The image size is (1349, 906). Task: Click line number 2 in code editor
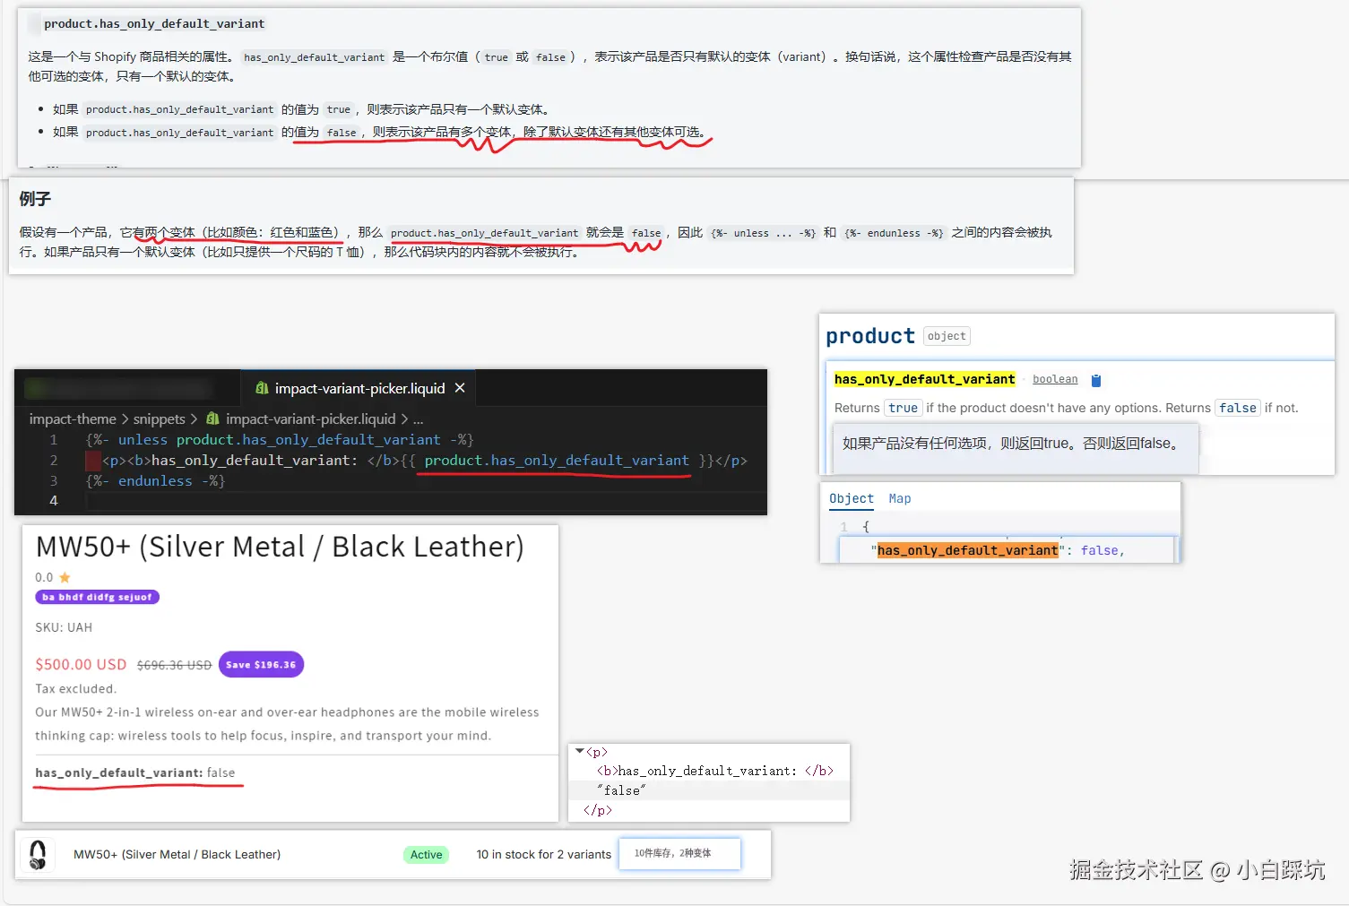54,461
